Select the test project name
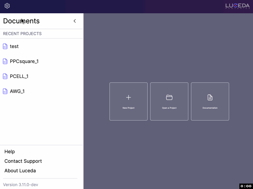This screenshot has width=253, height=189. (14, 46)
